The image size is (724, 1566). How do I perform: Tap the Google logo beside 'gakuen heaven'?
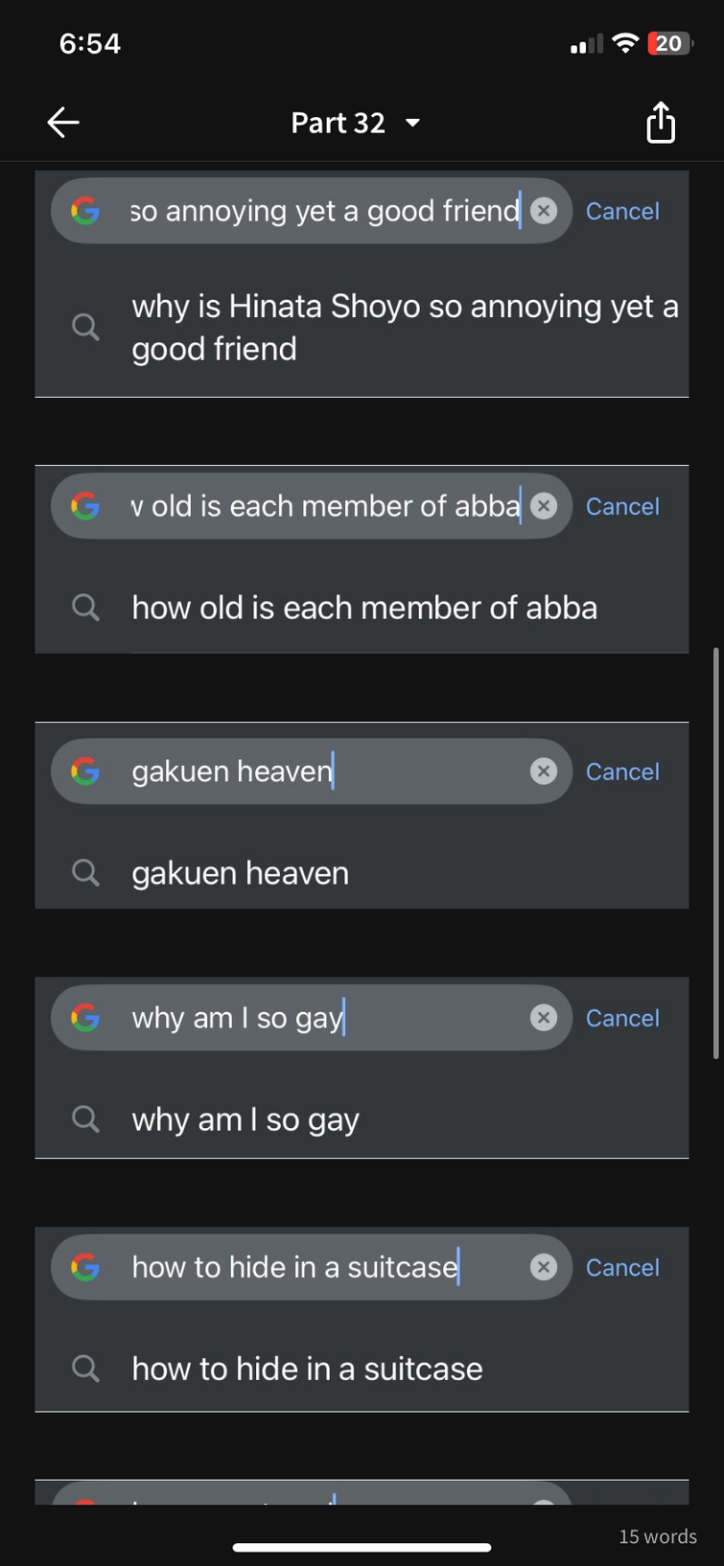(85, 771)
